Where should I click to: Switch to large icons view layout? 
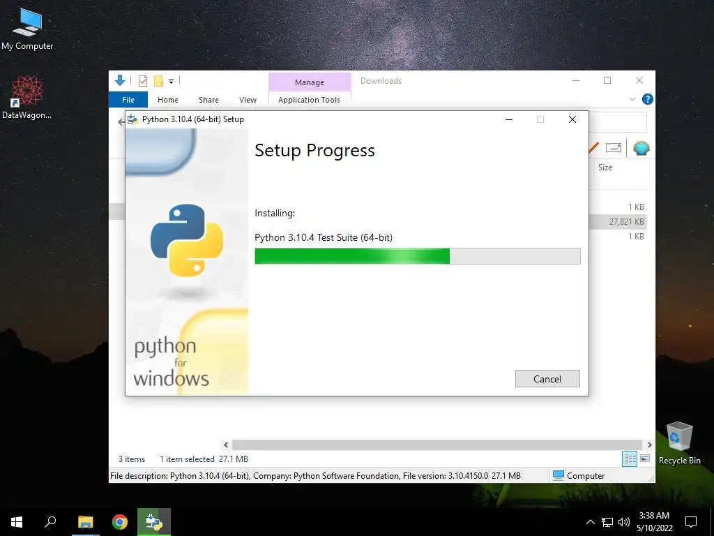[645, 459]
